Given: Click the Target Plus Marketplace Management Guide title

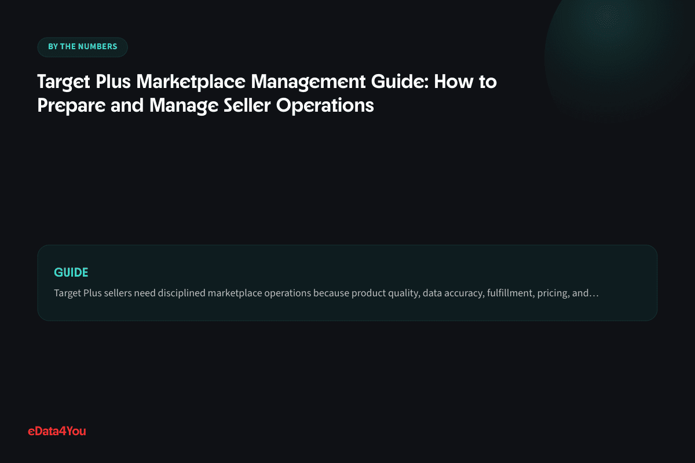Looking at the screenshot, I should (x=267, y=94).
